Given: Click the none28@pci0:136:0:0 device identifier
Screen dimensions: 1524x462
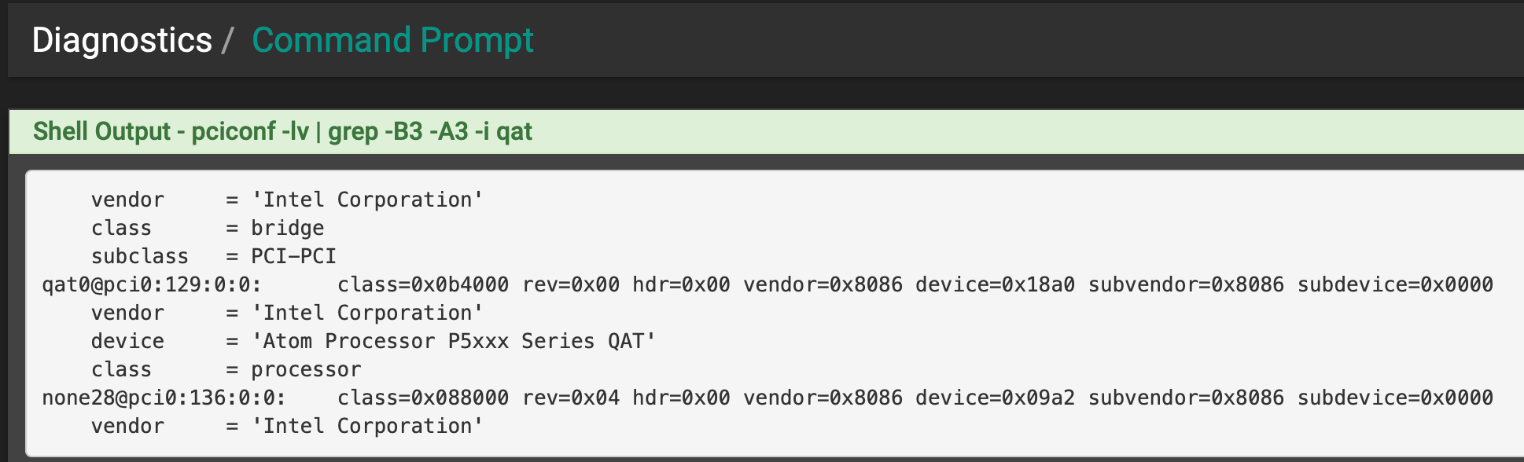Looking at the screenshot, I should (164, 398).
